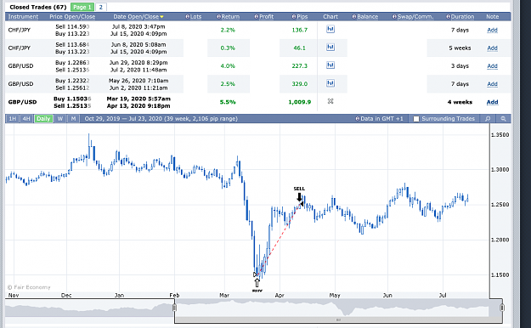
Task: Click price Buy 1.22863 cell
Action: pyautogui.click(x=72, y=62)
